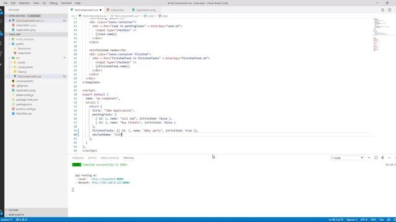
Task: Click the Ln 40, Col cursor position status
Action: [x=336, y=220]
